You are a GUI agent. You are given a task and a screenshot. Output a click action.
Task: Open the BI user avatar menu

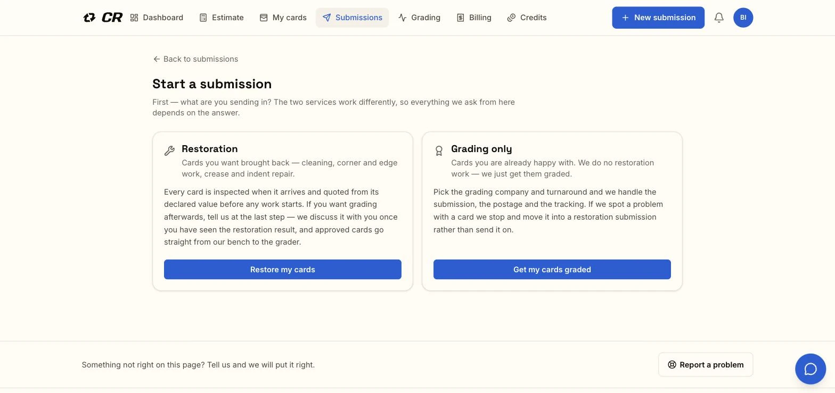pos(743,18)
